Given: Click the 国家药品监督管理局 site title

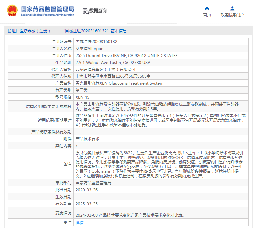Looking at the screenshot, I should tap(47, 9).
